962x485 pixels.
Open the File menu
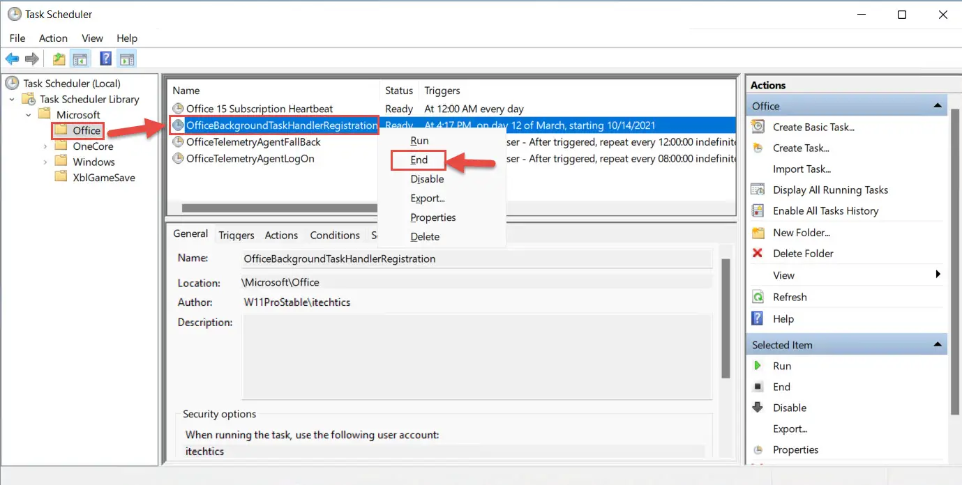pos(17,38)
